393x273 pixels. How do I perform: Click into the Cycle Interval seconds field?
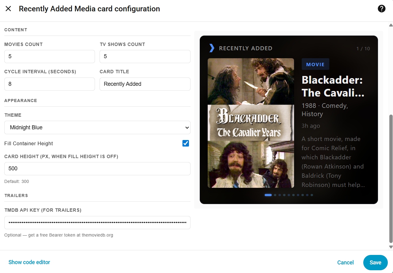pos(50,84)
